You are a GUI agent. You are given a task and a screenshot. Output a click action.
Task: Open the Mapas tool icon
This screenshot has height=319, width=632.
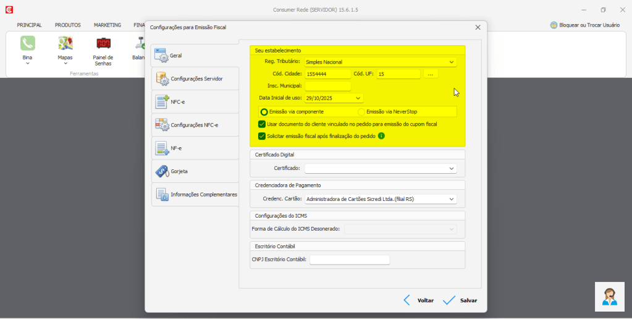[x=65, y=43]
